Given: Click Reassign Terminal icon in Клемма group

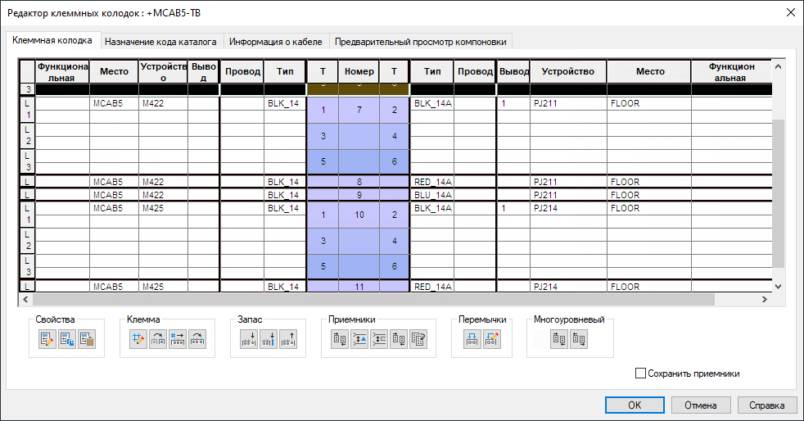Looking at the screenshot, I should 158,339.
